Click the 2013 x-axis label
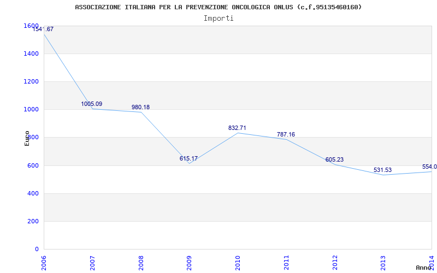Screen dimensions: 437x273 [383, 263]
